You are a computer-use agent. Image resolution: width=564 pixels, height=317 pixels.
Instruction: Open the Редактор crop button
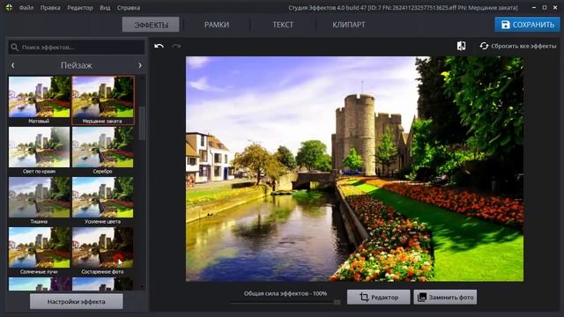pyautogui.click(x=378, y=298)
